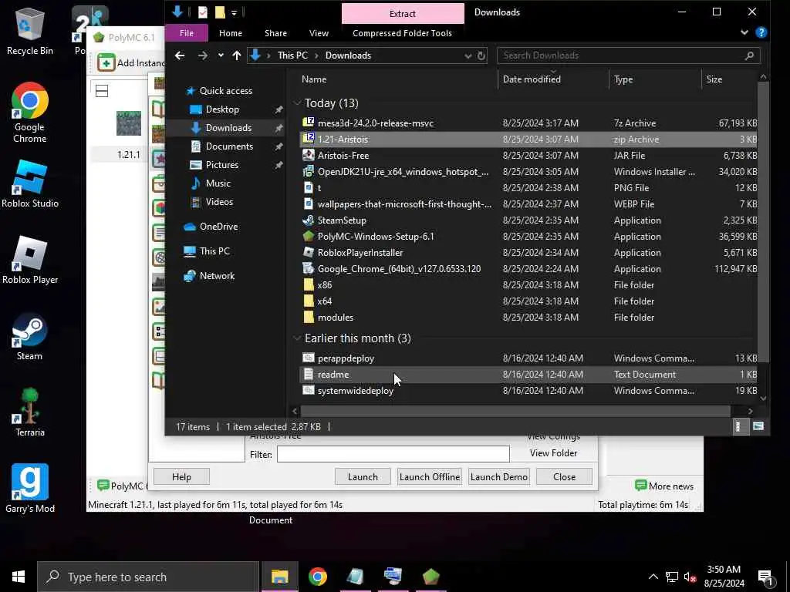Screen dimensions: 790x592
Task: Select systemwidedeploy file
Action: pos(528,391)
